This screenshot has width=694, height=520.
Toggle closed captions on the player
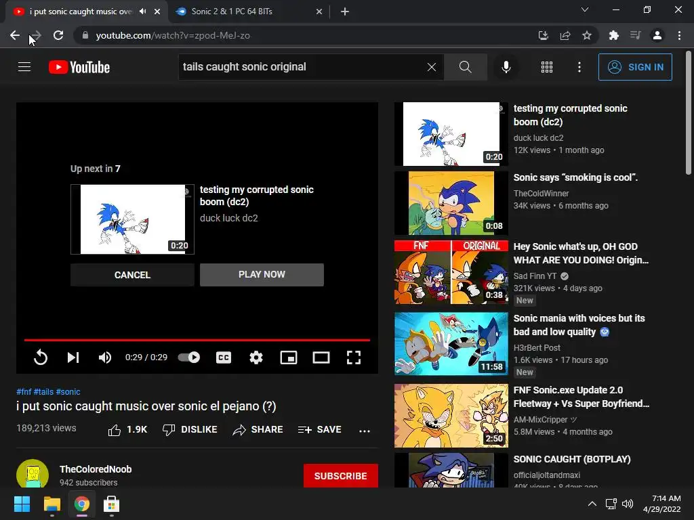(x=224, y=357)
